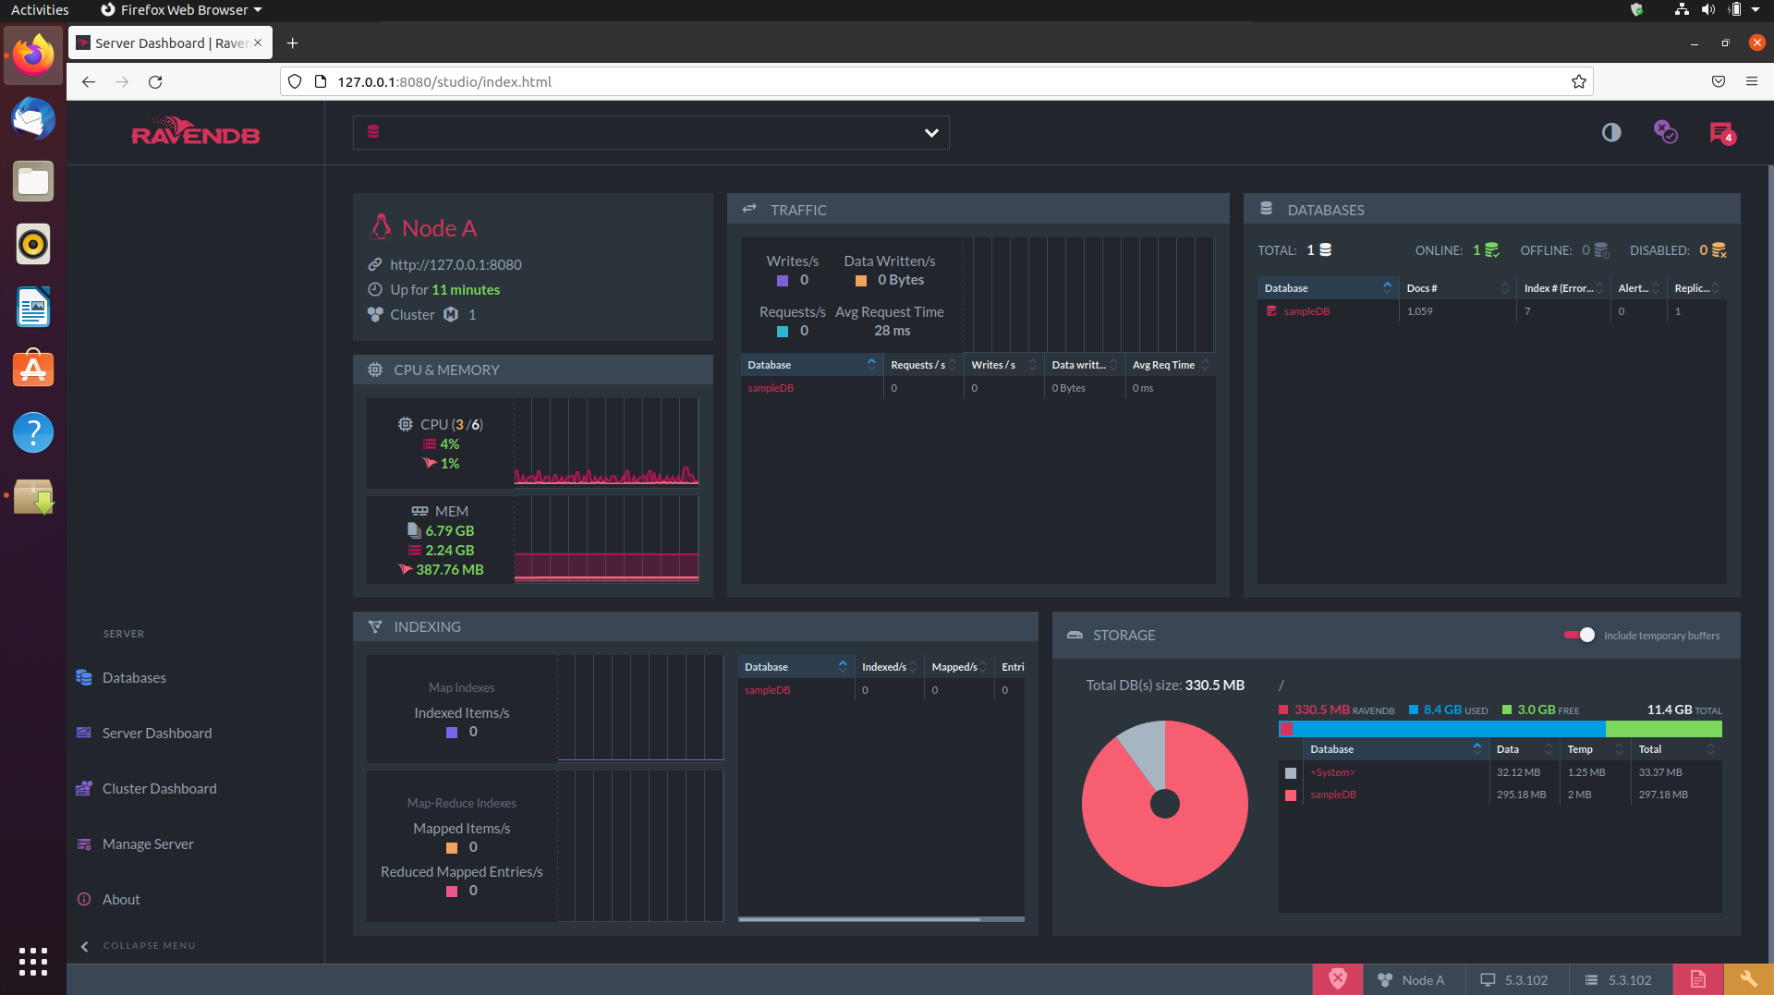
Task: Click client version 5.3.102 with monitor icon
Action: pyautogui.click(x=1514, y=980)
